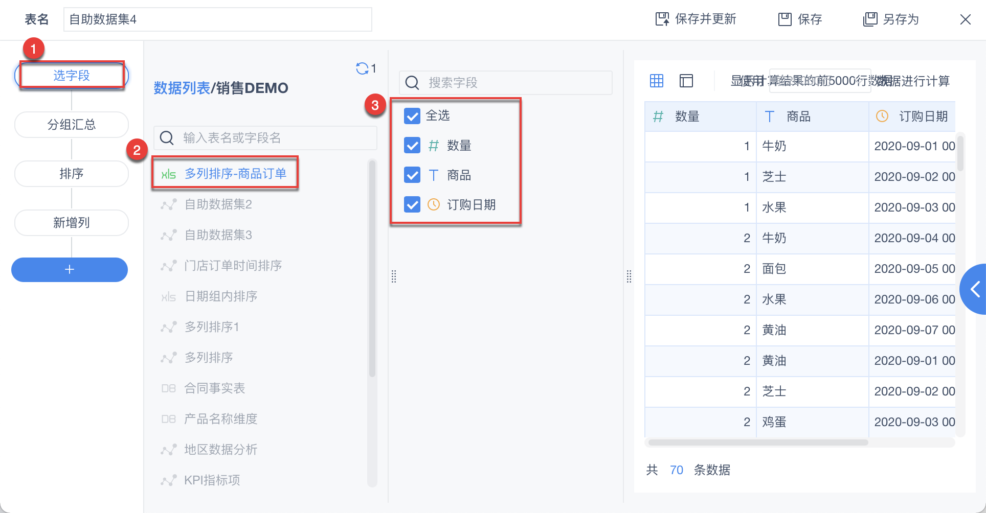Click the 保存 button
Image resolution: width=986 pixels, height=513 pixels.
[x=800, y=19]
